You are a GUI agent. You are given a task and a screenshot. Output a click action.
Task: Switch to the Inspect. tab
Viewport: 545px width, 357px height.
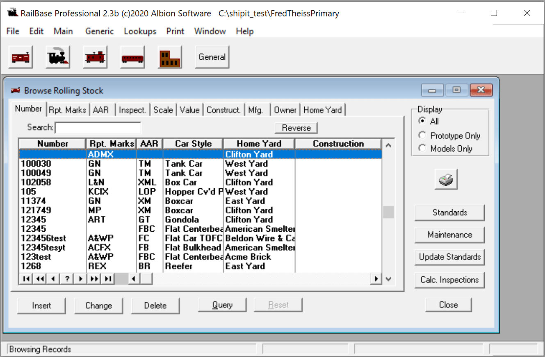(x=132, y=110)
